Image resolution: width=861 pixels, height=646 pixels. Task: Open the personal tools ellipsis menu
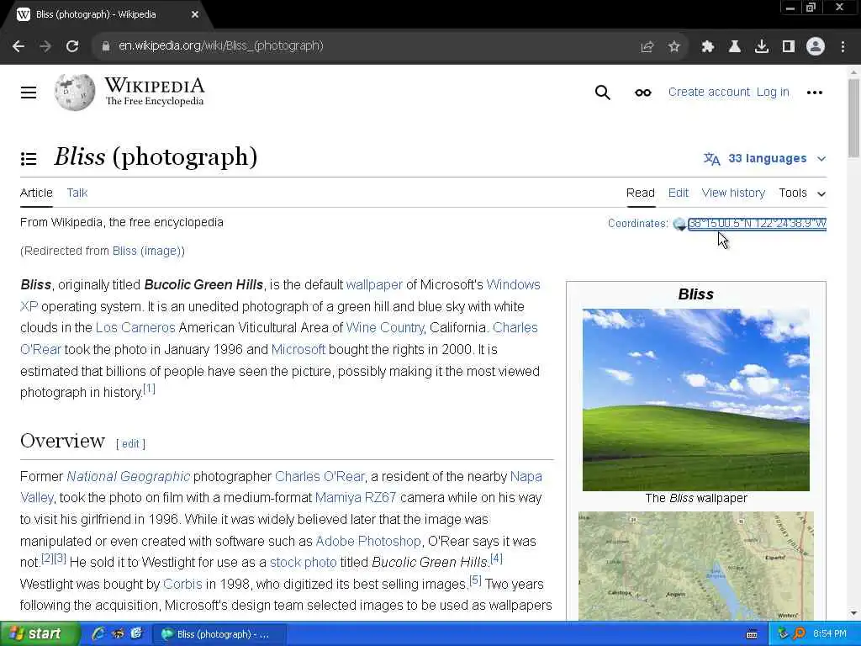click(814, 93)
